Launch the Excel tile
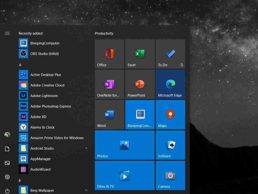The image size is (258, 194). [140, 54]
